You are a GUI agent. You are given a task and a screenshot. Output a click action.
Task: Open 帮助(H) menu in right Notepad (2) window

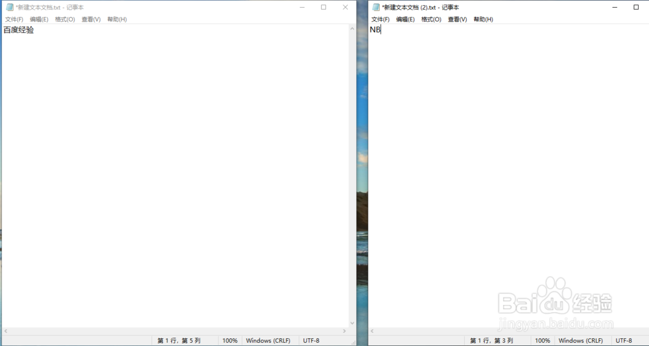click(484, 19)
